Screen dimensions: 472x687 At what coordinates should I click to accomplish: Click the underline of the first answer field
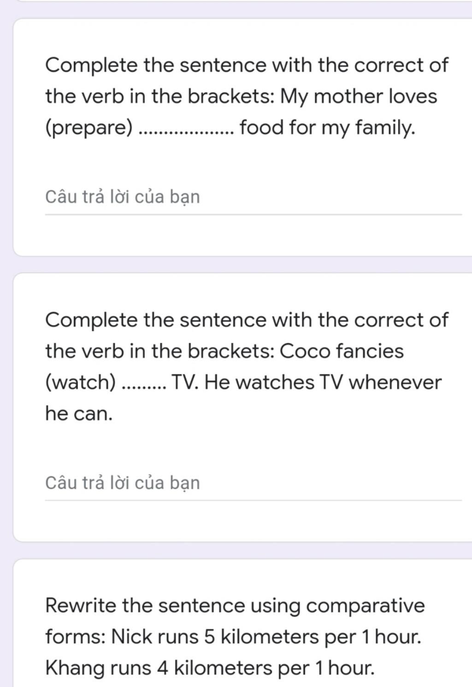click(x=253, y=215)
